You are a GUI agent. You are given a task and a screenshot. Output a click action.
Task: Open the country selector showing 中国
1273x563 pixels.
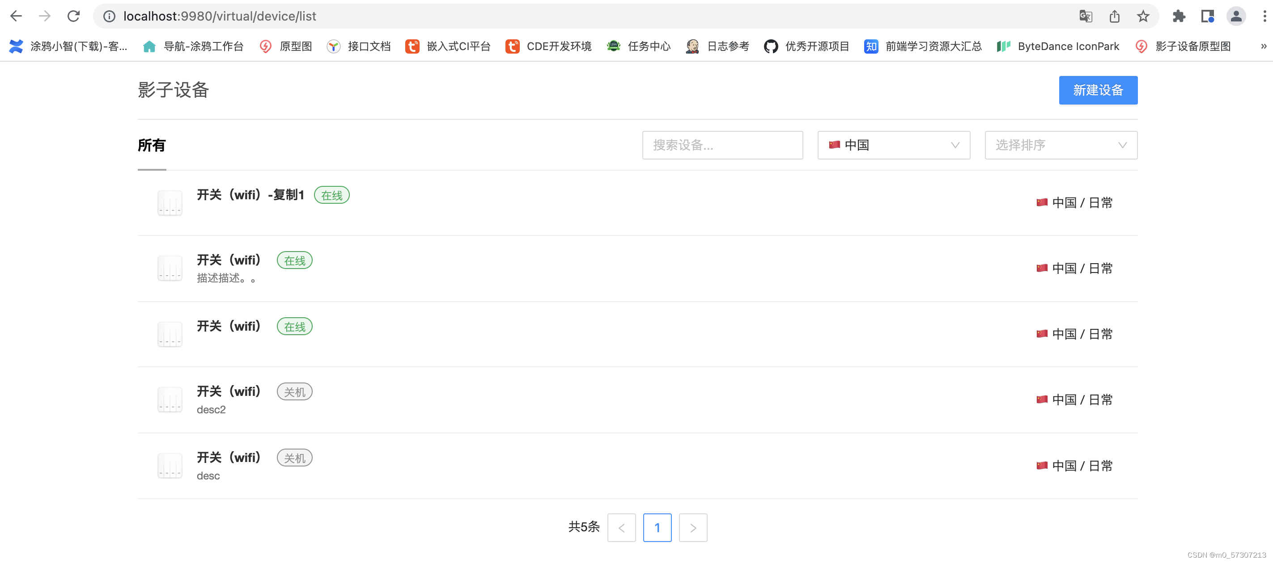coord(893,145)
